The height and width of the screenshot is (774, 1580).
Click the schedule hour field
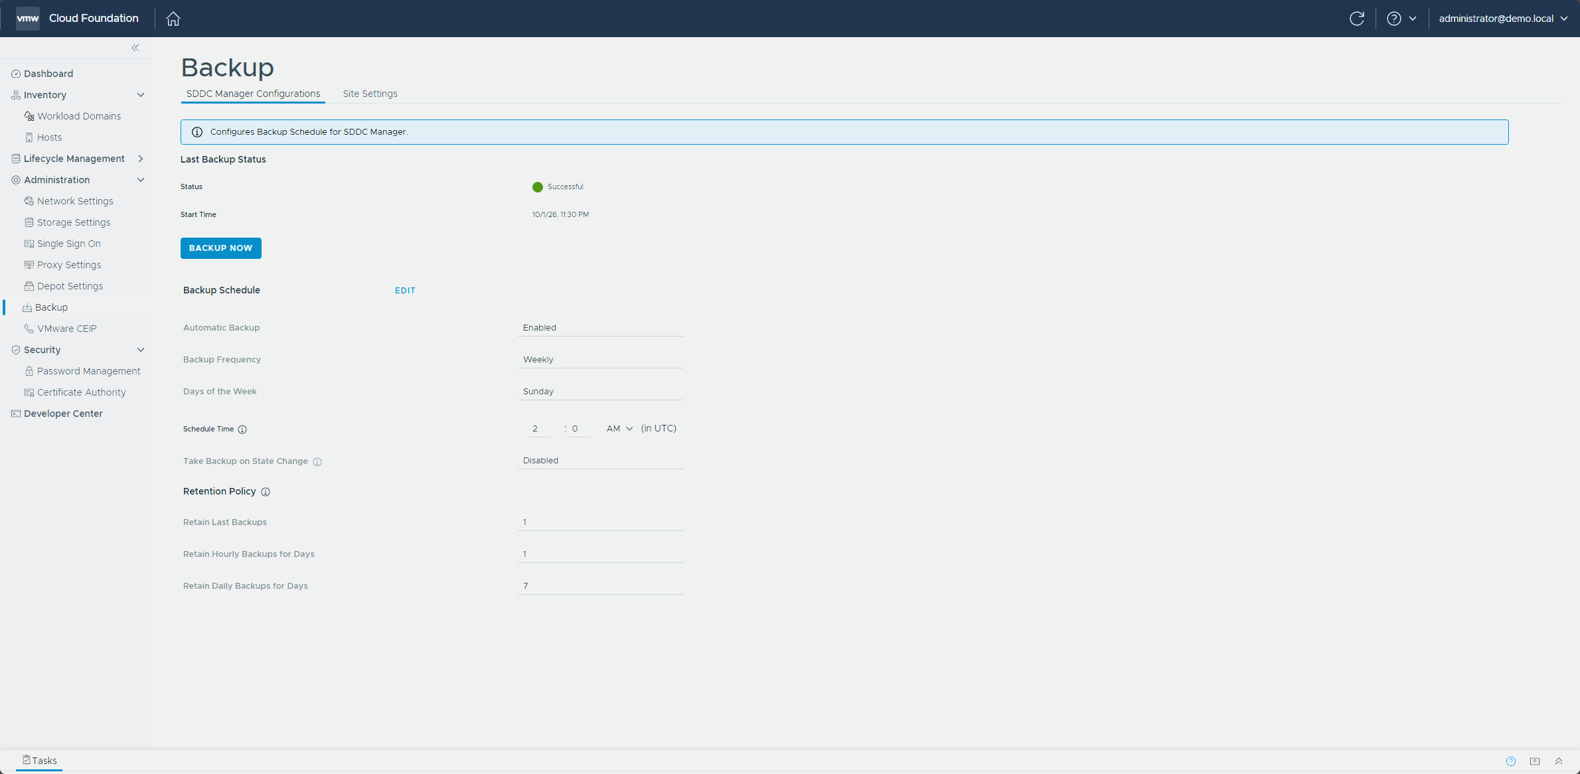(x=538, y=429)
